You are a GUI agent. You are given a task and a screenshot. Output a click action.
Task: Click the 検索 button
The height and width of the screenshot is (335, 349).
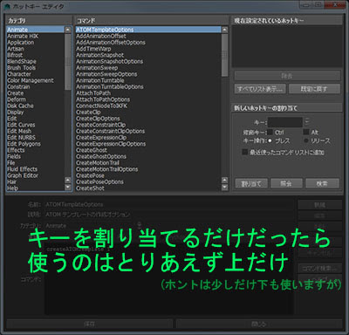pos(322,184)
